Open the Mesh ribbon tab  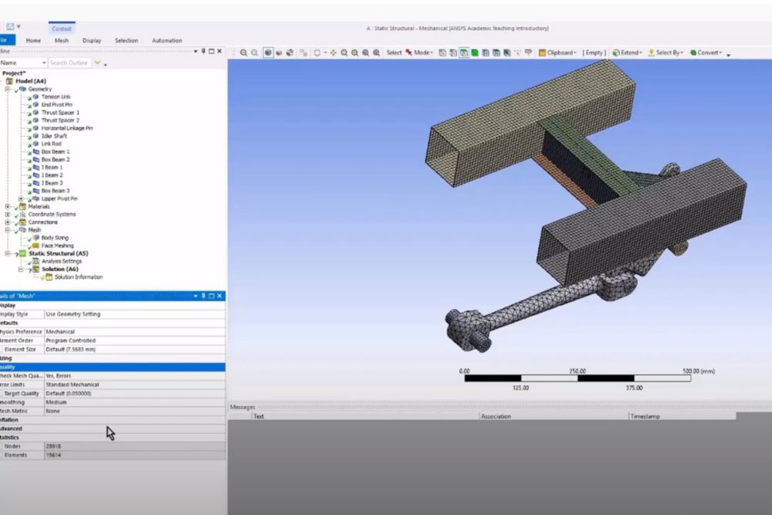point(62,40)
